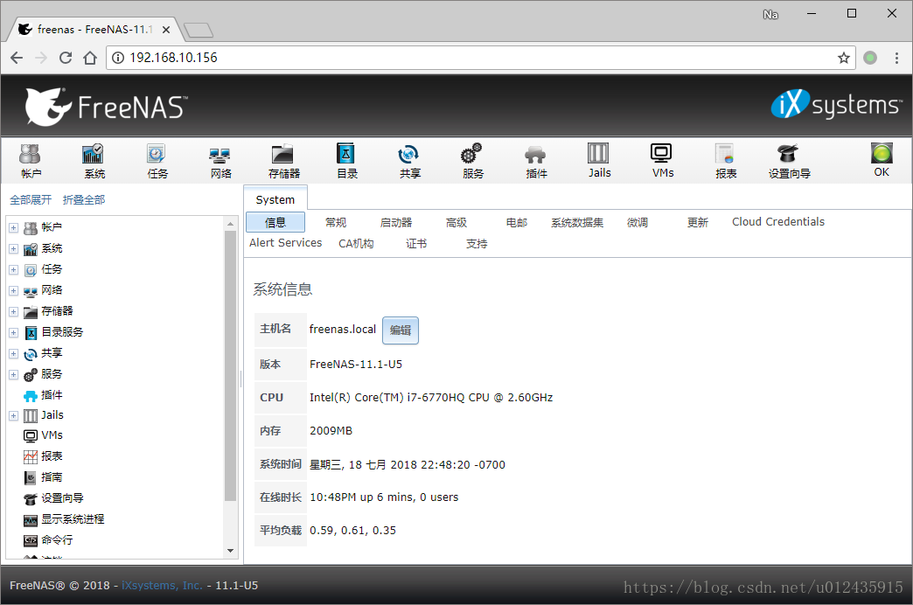
Task: Expand the 帐户 tree node
Action: click(x=13, y=227)
